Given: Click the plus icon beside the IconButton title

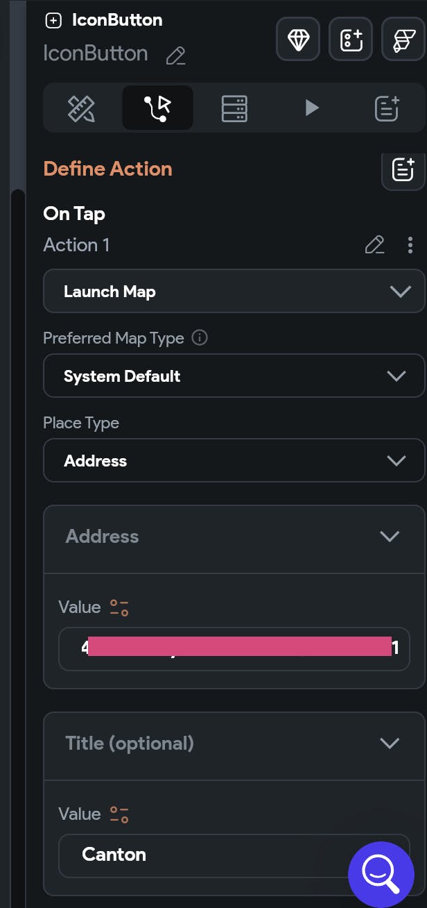Looking at the screenshot, I should pyautogui.click(x=53, y=19).
